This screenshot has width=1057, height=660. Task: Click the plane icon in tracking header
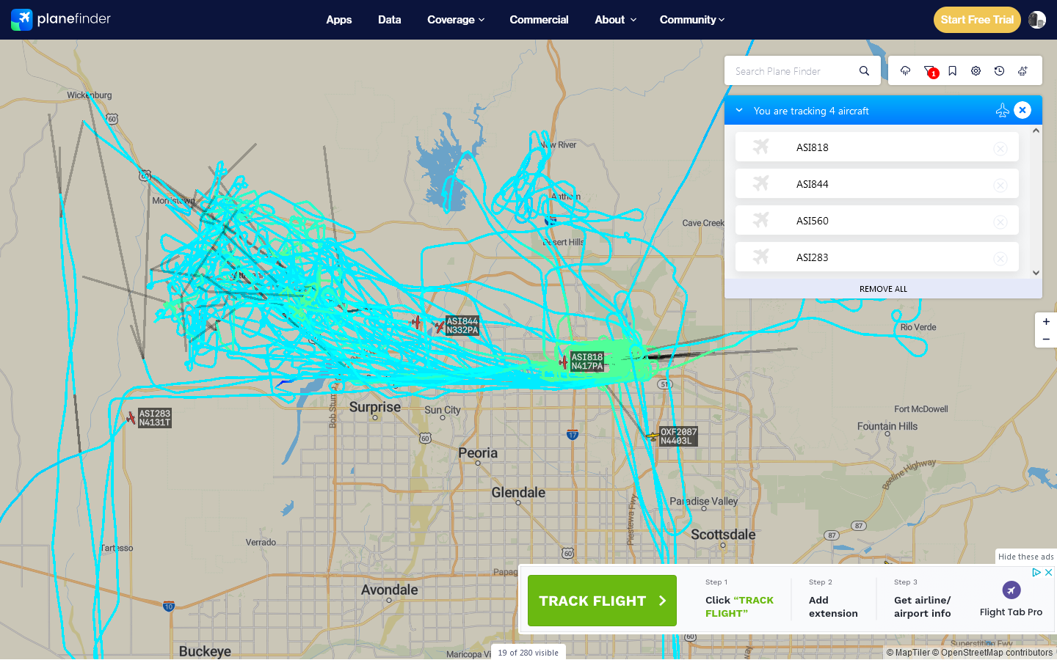point(1002,110)
